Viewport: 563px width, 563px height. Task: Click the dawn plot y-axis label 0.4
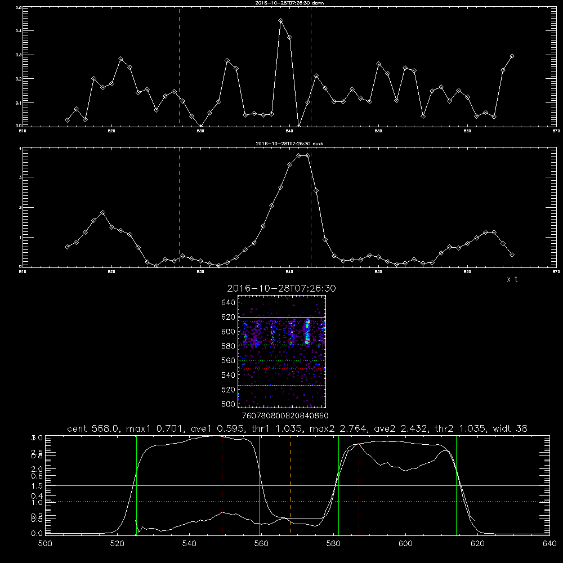coord(19,31)
